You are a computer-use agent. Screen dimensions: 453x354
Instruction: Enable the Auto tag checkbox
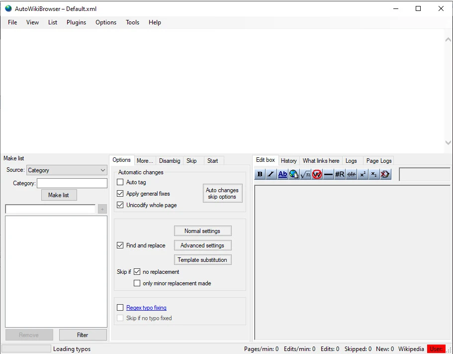coord(120,182)
